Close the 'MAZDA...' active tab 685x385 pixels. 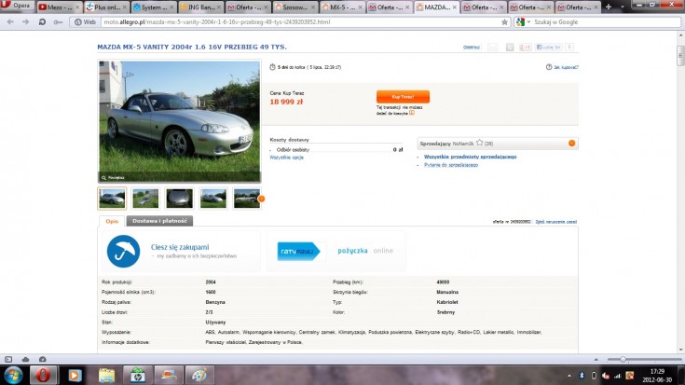(455, 7)
